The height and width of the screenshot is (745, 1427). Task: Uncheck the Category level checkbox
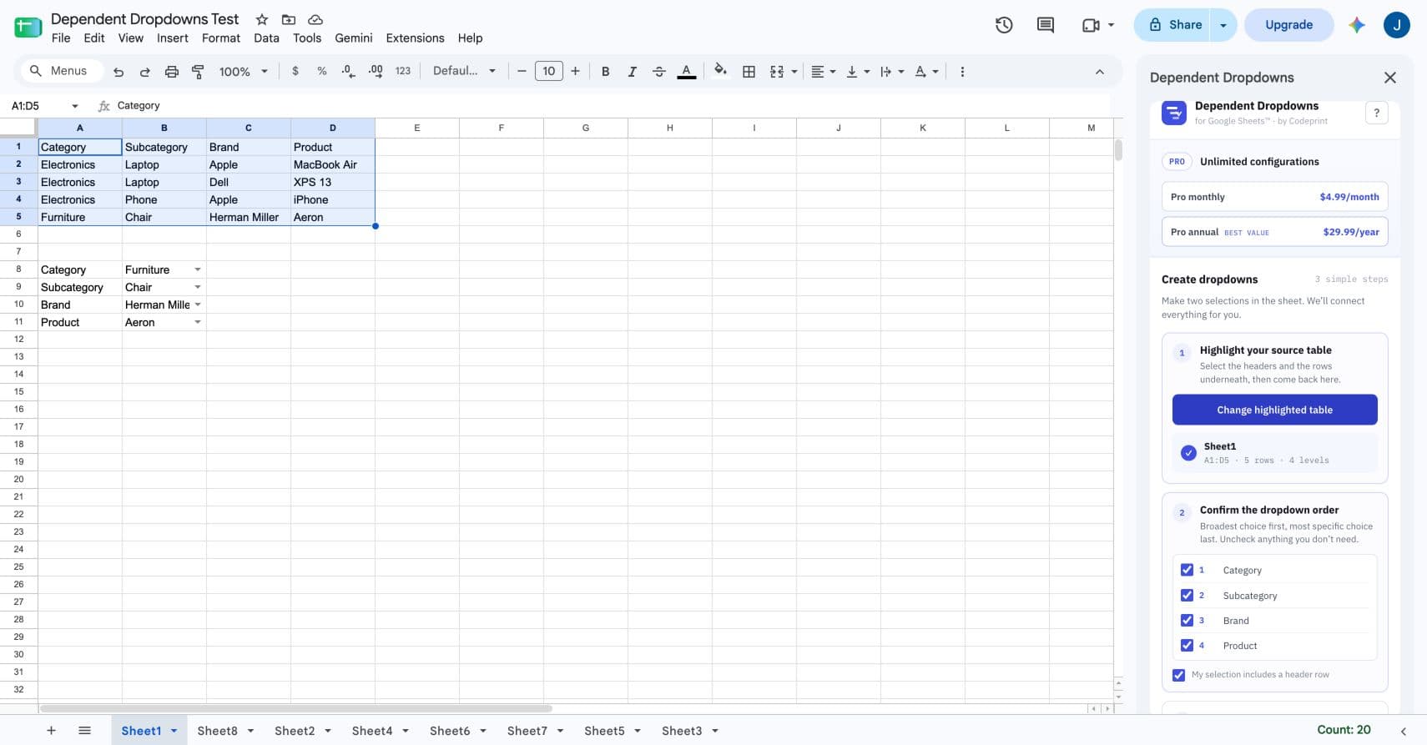[x=1187, y=570]
